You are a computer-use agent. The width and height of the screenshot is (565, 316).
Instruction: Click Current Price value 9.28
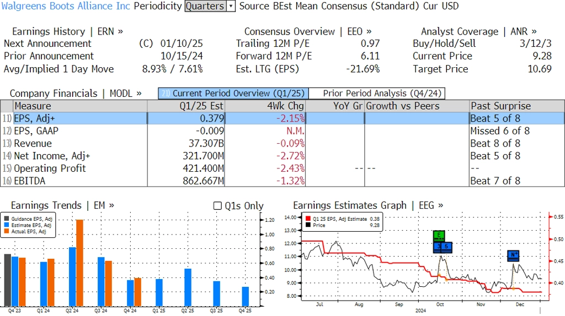[x=542, y=56]
